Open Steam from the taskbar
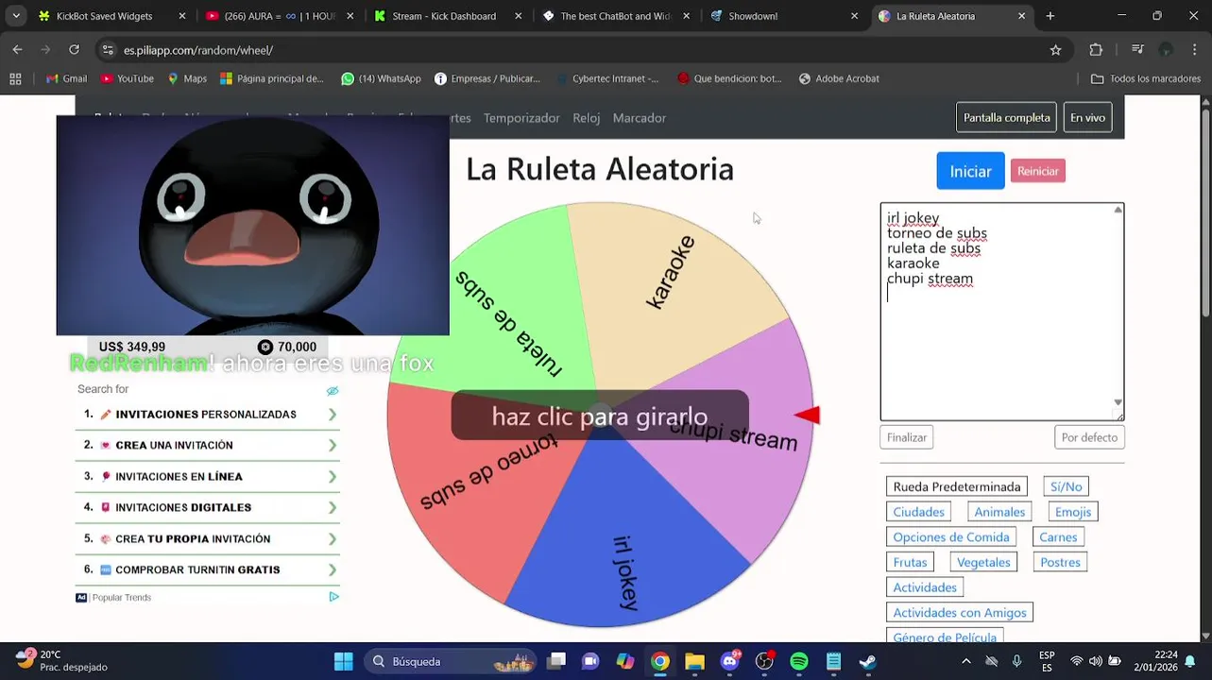1212x680 pixels. pos(867,661)
